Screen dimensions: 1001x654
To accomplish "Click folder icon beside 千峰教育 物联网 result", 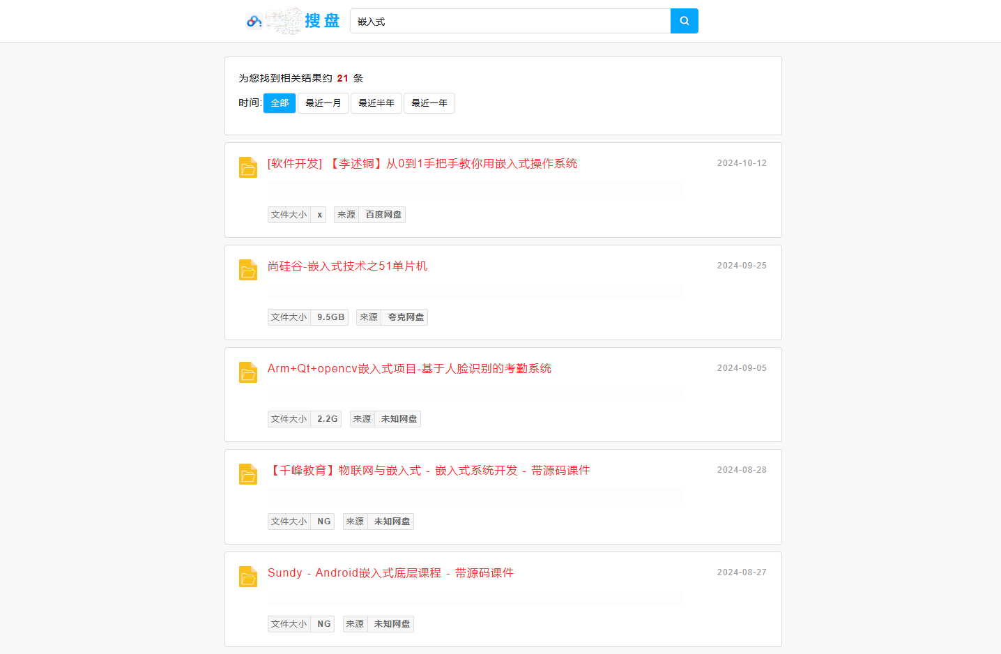I will (248, 474).
